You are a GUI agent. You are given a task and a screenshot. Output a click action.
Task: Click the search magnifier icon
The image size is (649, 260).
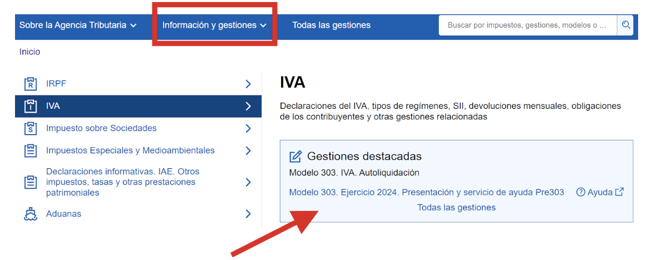(626, 25)
